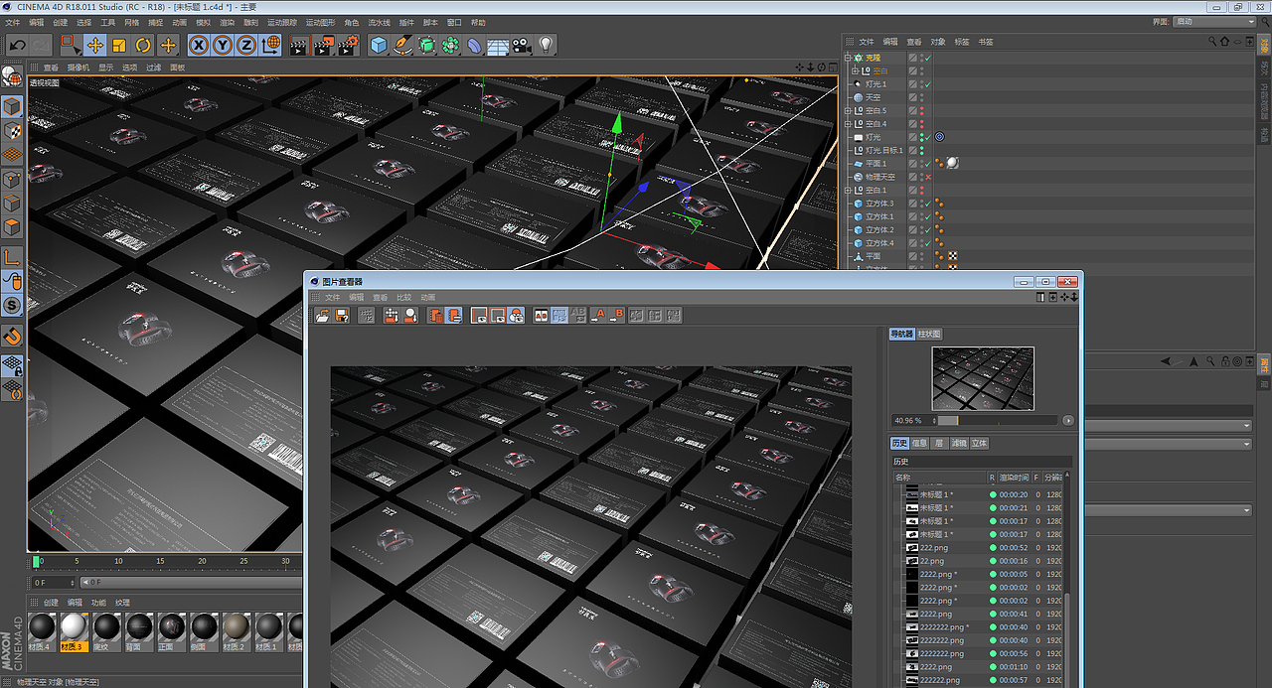Click the 0 F current frame field

(53, 583)
